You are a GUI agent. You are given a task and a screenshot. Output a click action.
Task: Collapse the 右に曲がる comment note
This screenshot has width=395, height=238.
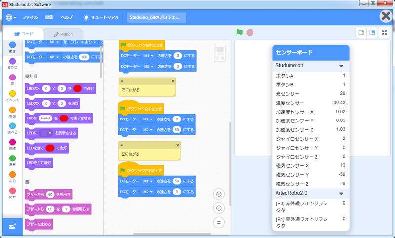(x=122, y=81)
